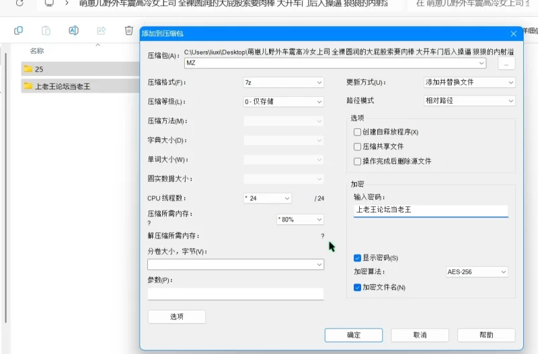Screen dimensions: 538x354
Task: Close the 添加到压缩包 dialog
Action: click(513, 34)
